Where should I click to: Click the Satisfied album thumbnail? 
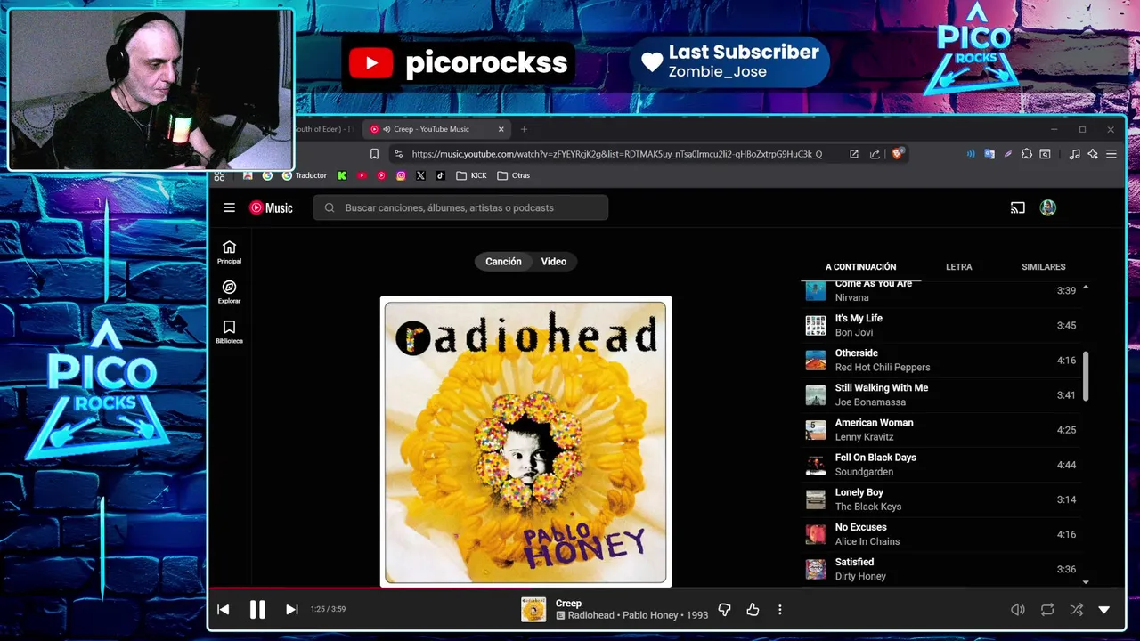point(816,569)
